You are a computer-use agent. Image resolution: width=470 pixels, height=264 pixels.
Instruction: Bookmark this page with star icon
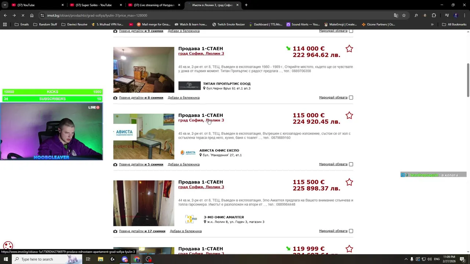(x=404, y=15)
